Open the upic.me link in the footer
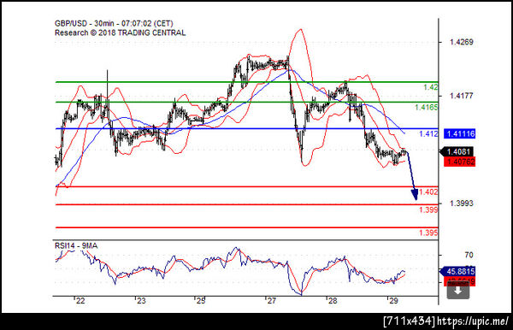The image size is (513, 330). click(x=473, y=321)
